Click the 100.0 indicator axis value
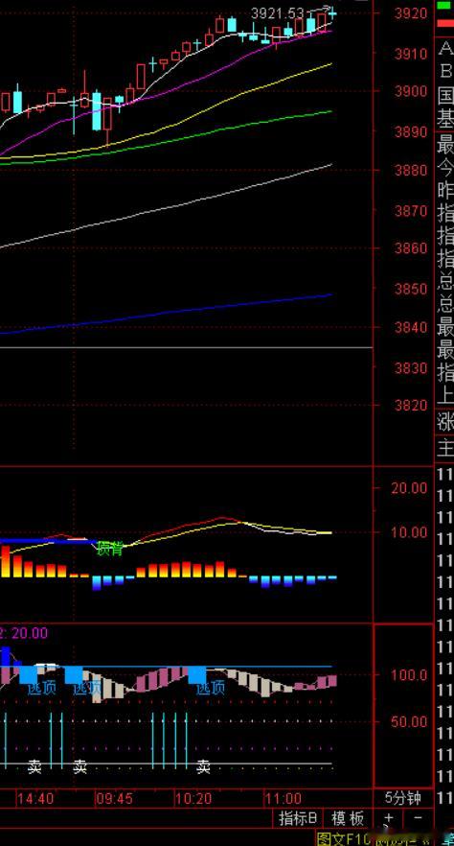This screenshot has width=454, height=846. click(x=408, y=675)
